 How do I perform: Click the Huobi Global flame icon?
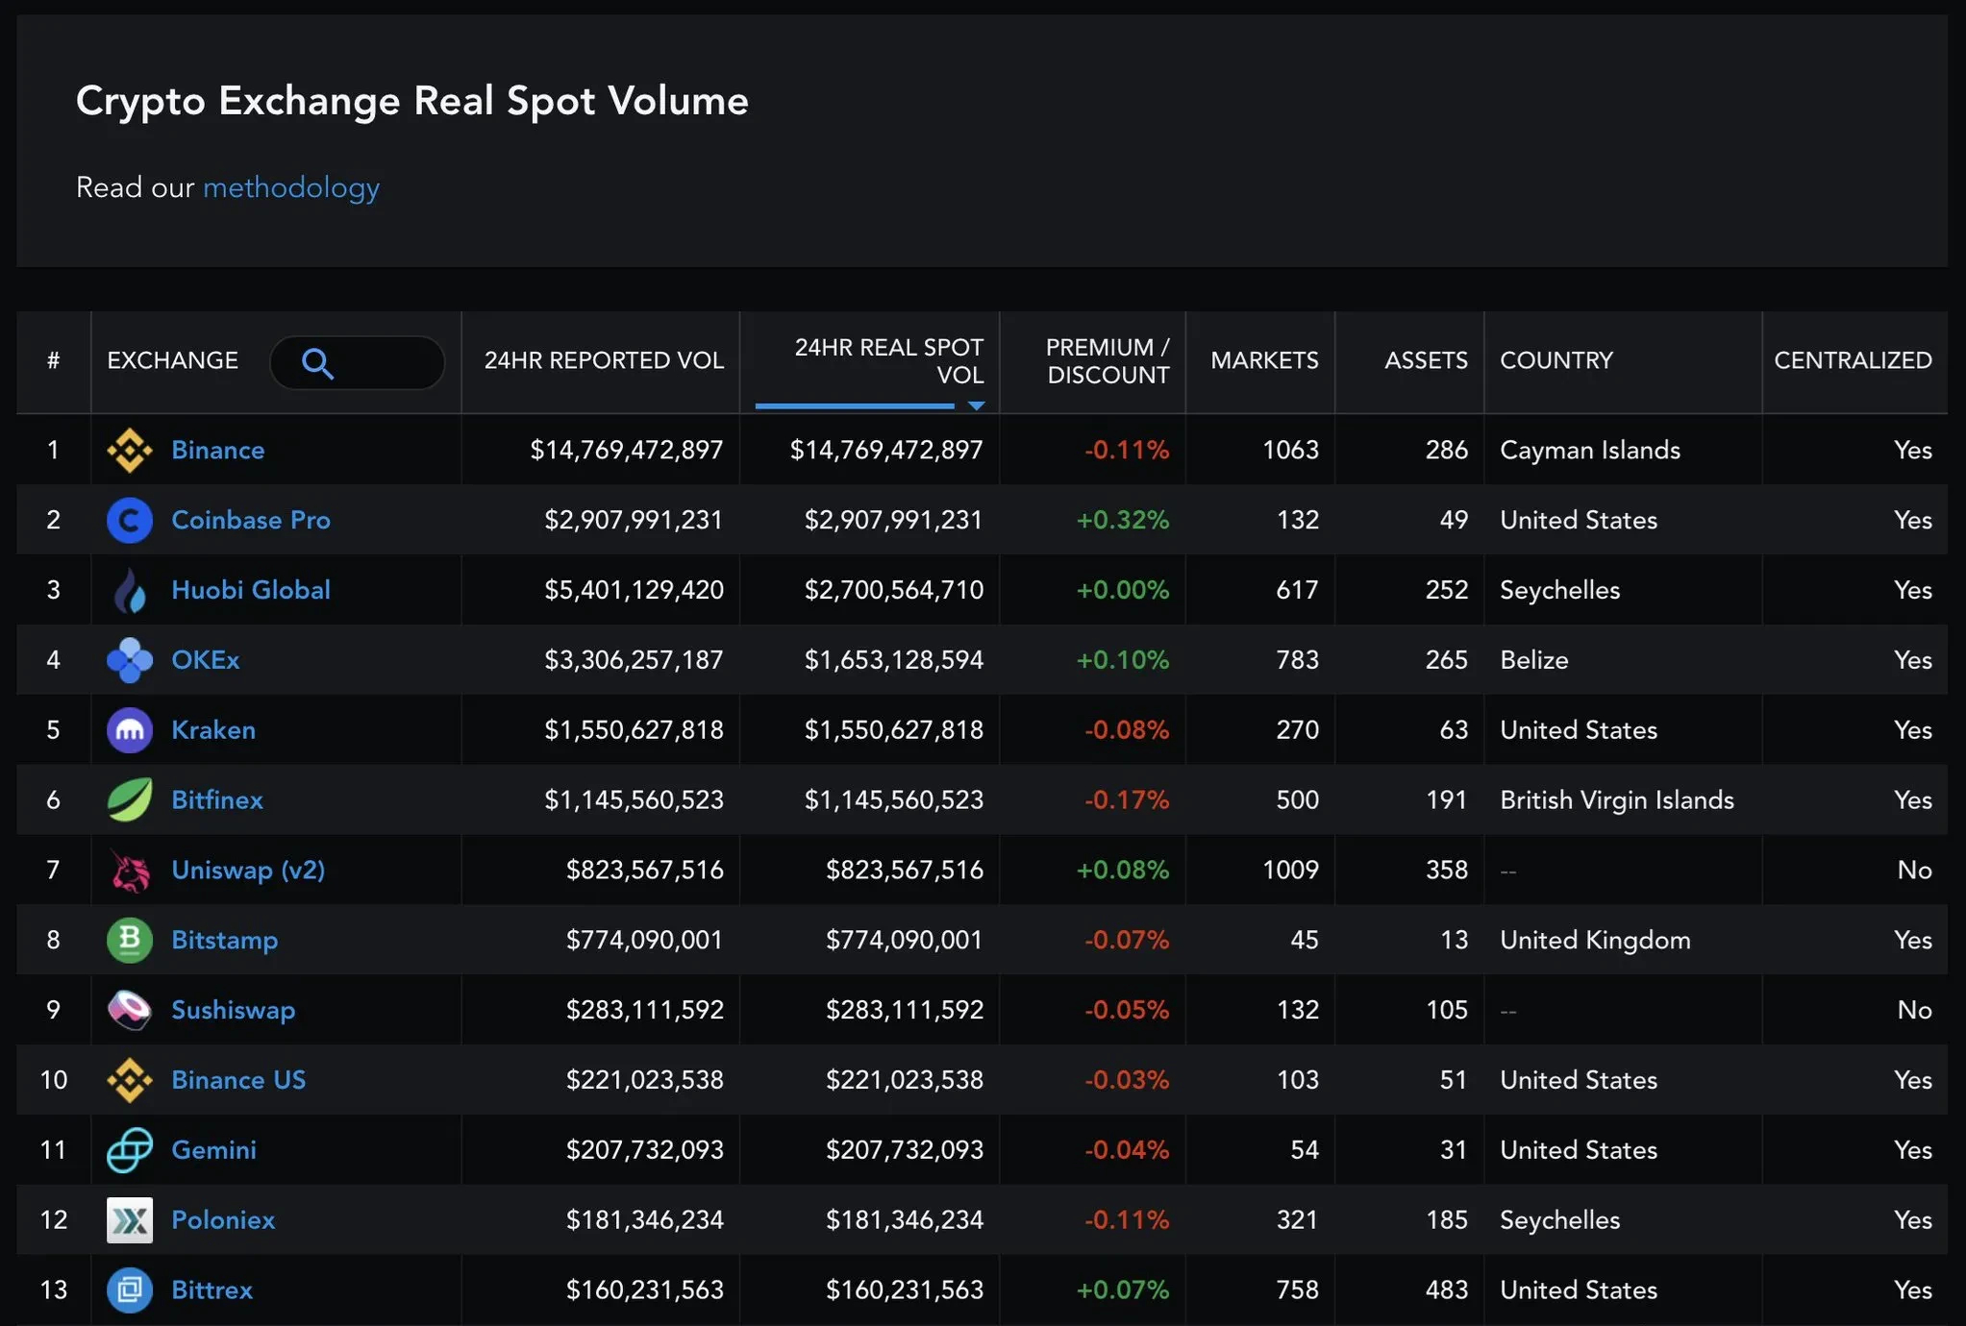[x=130, y=590]
